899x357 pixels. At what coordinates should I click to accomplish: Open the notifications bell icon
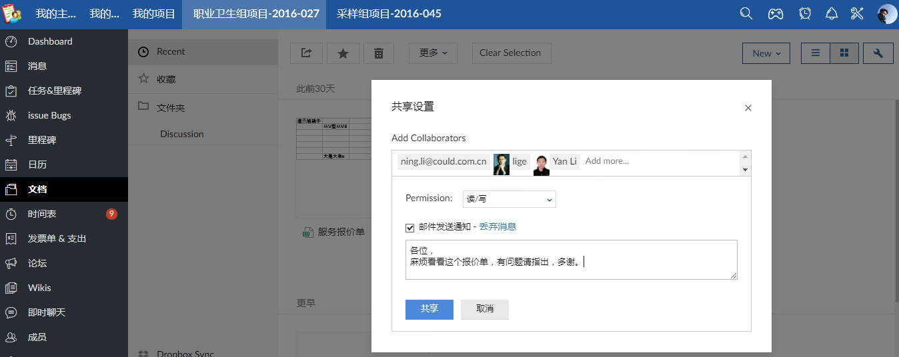coord(831,13)
